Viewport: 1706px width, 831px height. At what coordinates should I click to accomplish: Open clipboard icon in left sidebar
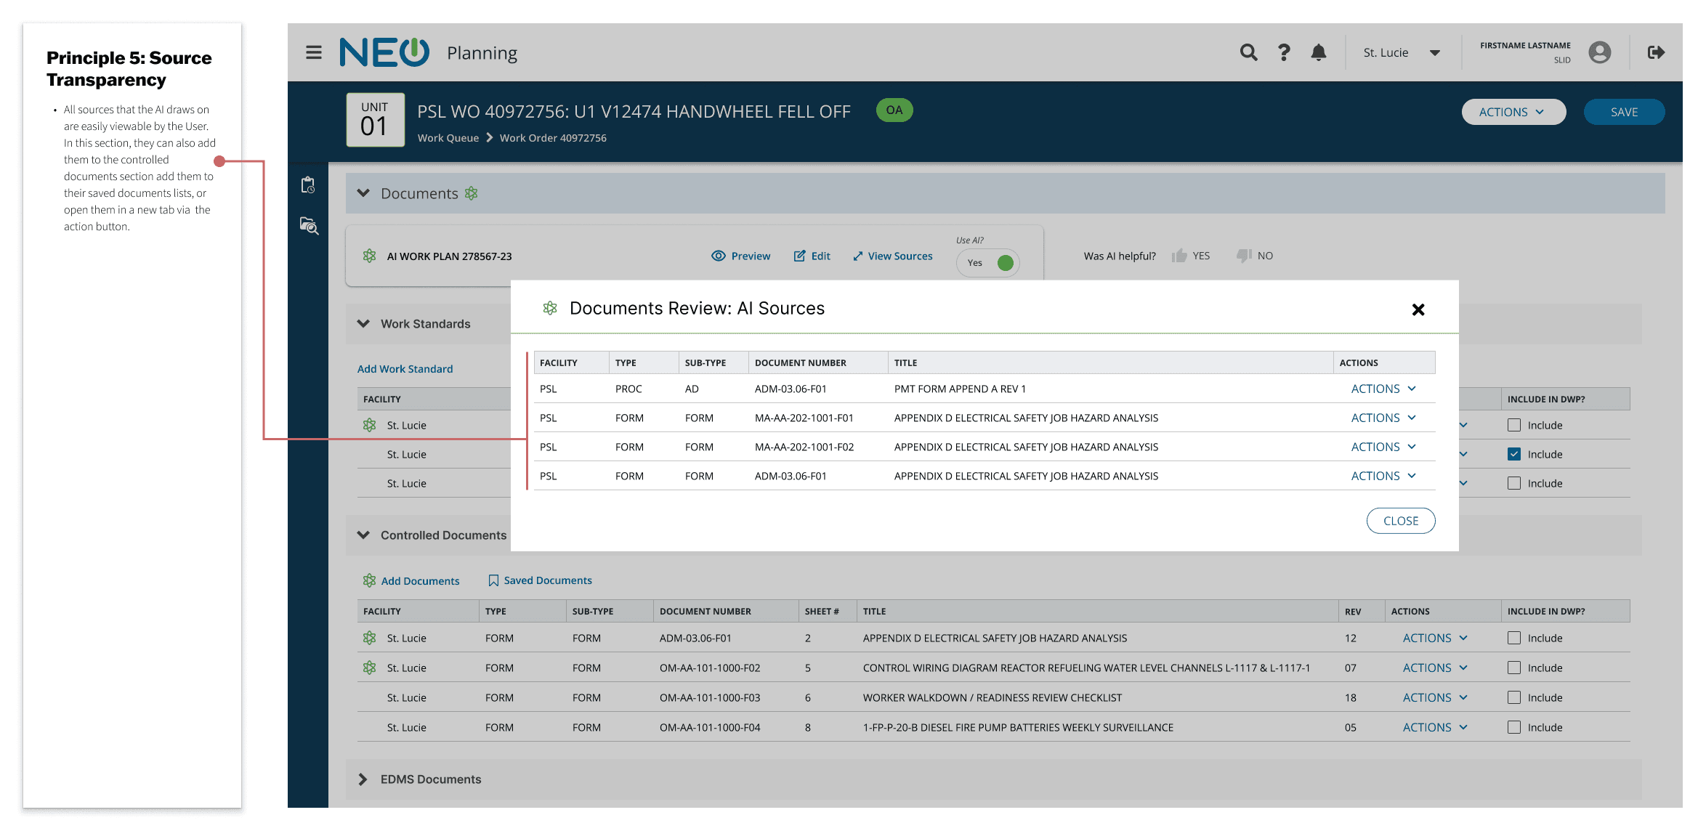click(308, 185)
